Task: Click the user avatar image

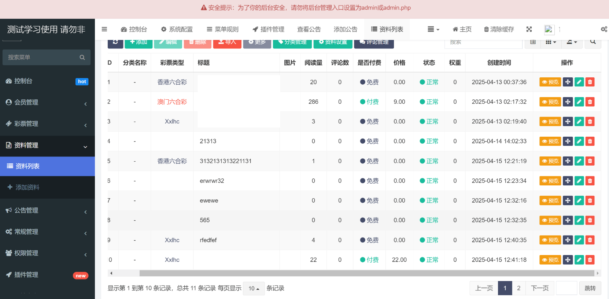Action: (x=549, y=29)
